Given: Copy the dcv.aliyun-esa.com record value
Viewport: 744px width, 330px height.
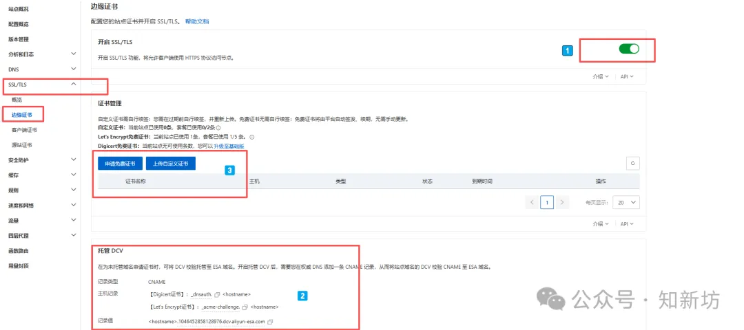Looking at the screenshot, I should pyautogui.click(x=270, y=322).
